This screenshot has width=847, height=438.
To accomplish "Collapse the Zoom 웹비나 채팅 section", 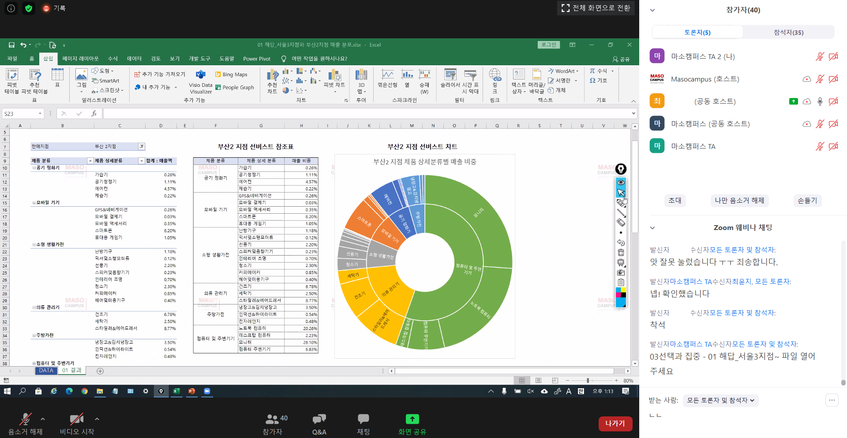I will [x=652, y=228].
